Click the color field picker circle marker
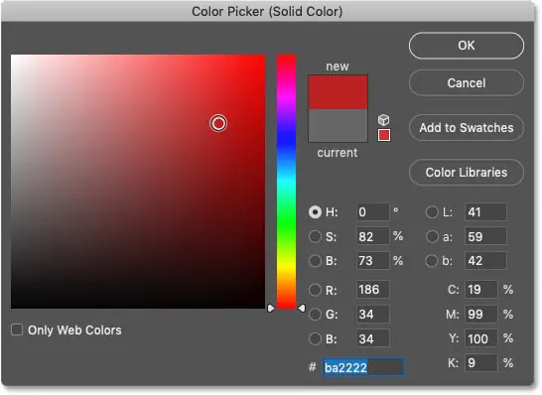This screenshot has width=542, height=395. tap(218, 123)
